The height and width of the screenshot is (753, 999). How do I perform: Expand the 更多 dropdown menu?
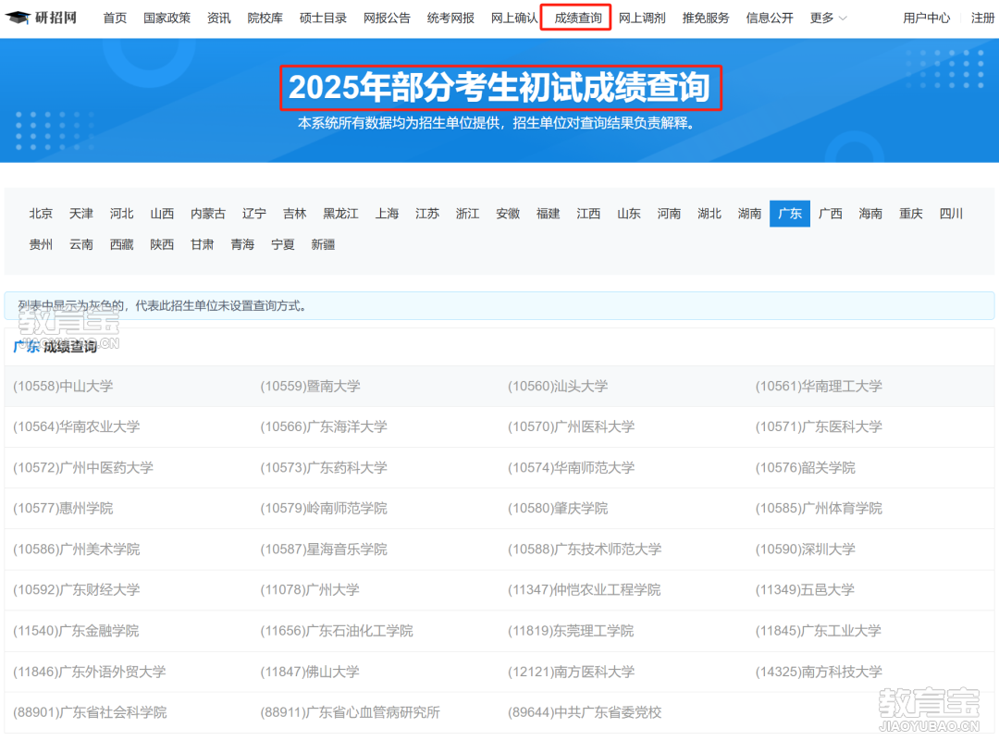(x=828, y=18)
